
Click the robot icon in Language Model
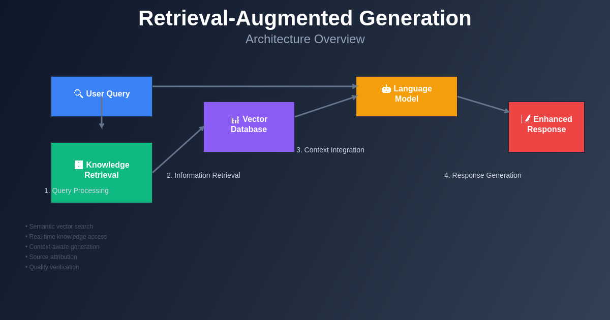point(386,89)
